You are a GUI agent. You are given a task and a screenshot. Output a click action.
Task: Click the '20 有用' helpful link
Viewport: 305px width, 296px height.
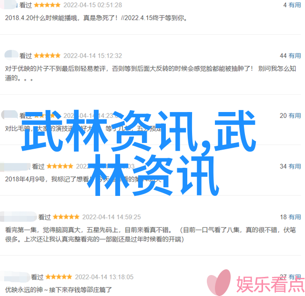click(290, 116)
